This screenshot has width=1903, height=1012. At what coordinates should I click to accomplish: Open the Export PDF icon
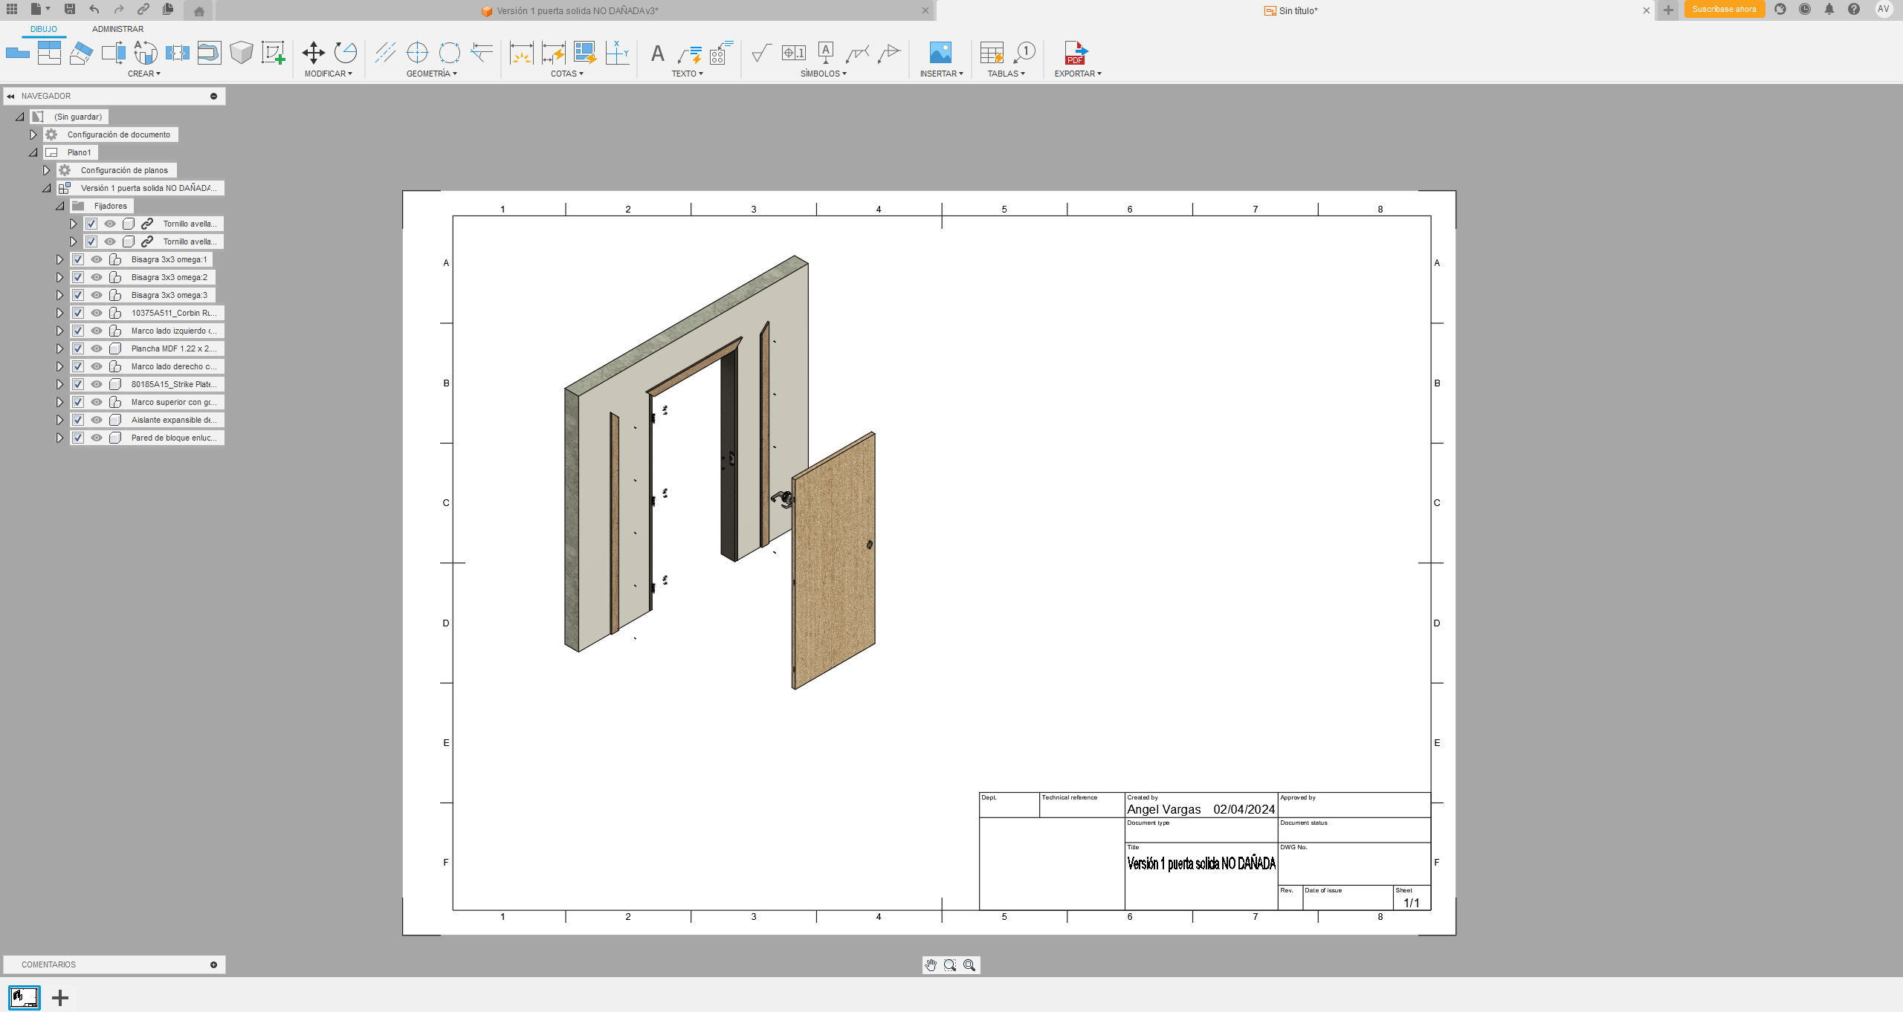click(x=1076, y=53)
